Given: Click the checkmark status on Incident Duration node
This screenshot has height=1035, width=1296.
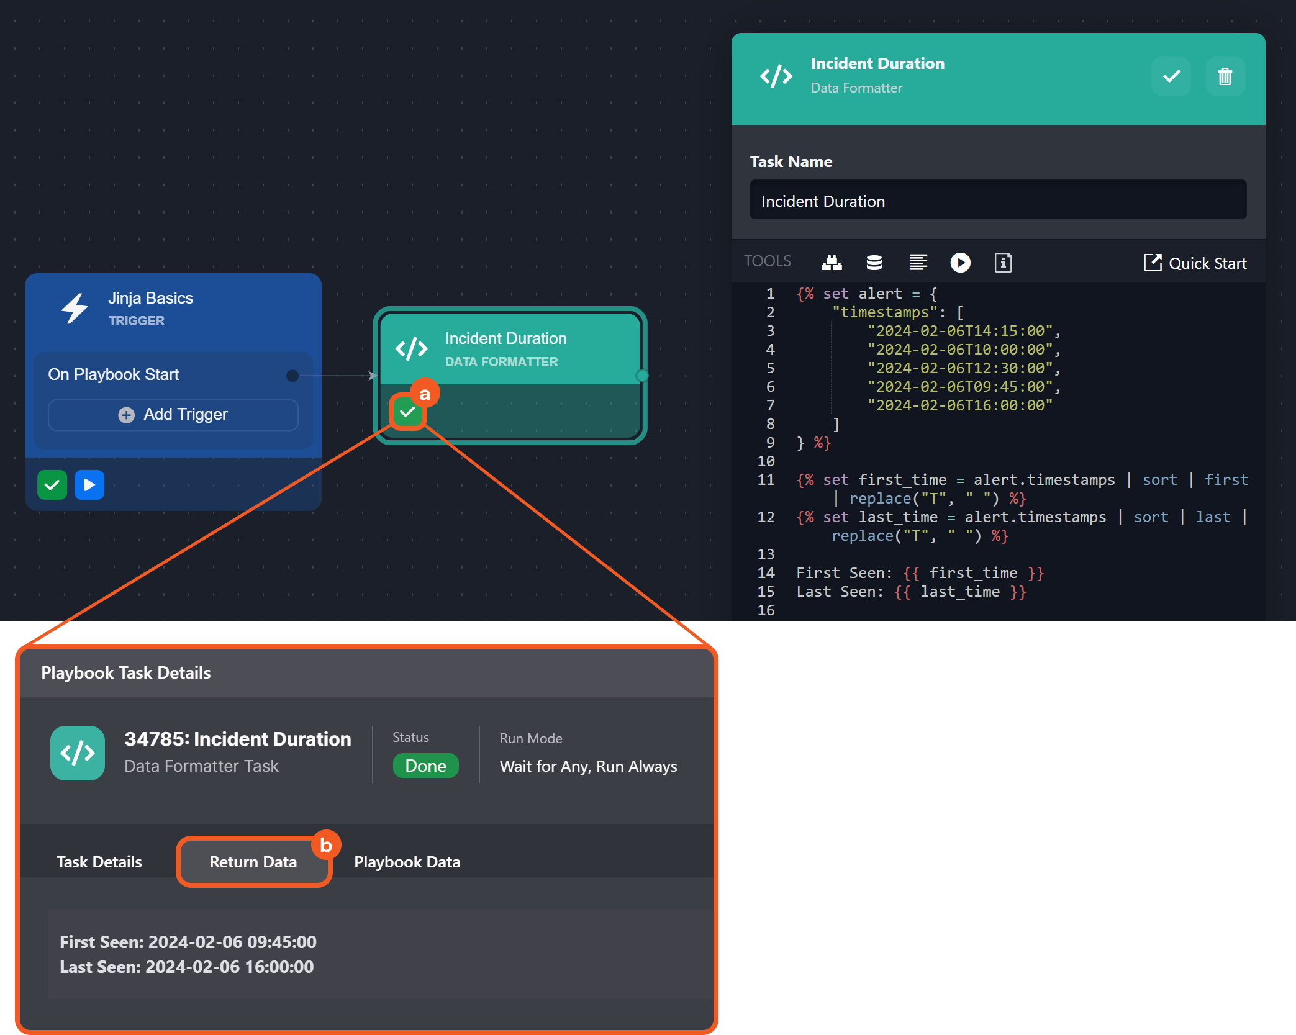Looking at the screenshot, I should 407,412.
